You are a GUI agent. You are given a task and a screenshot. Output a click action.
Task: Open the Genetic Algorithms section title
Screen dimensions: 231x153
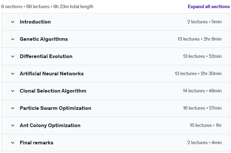pyautogui.click(x=44, y=39)
